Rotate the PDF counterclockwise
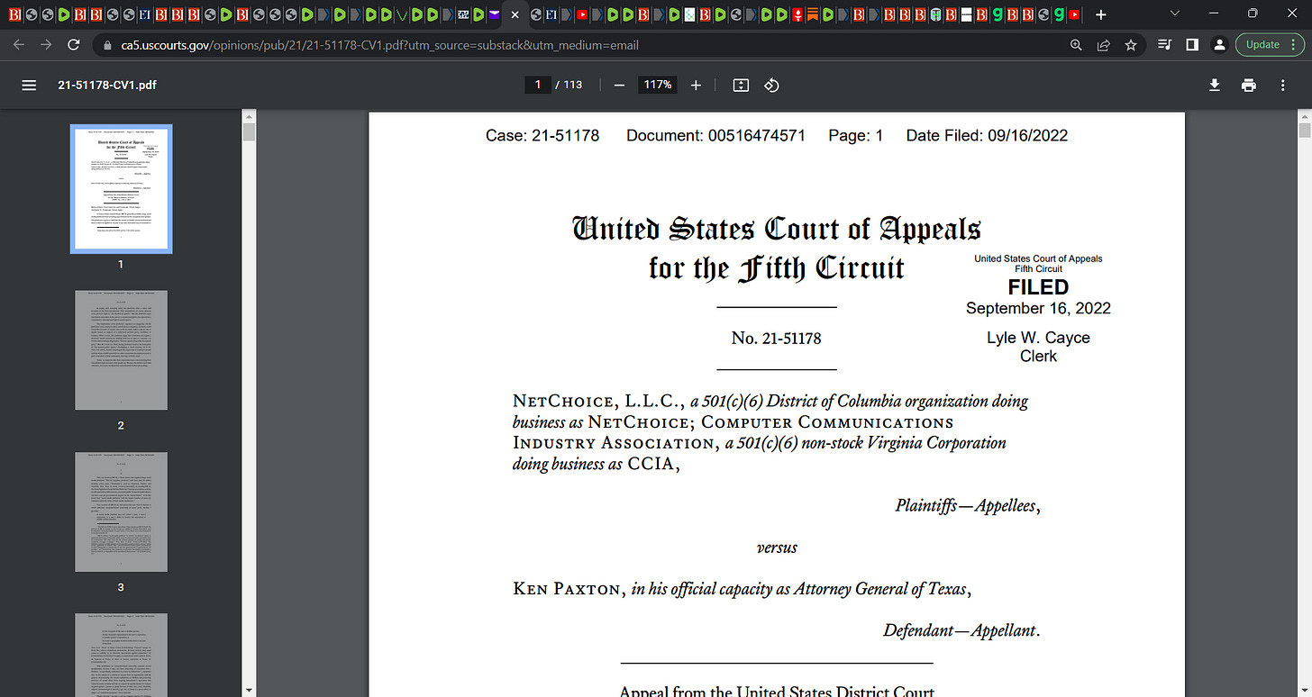The image size is (1312, 697). [x=771, y=85]
